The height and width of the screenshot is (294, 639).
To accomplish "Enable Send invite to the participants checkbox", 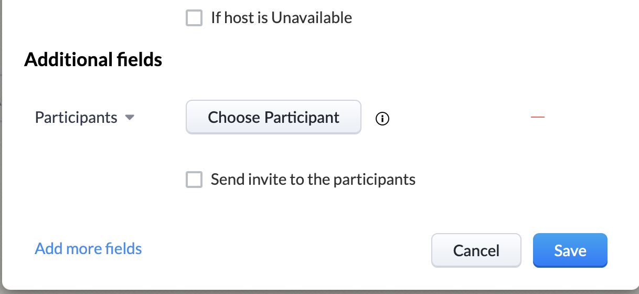I will pyautogui.click(x=194, y=180).
